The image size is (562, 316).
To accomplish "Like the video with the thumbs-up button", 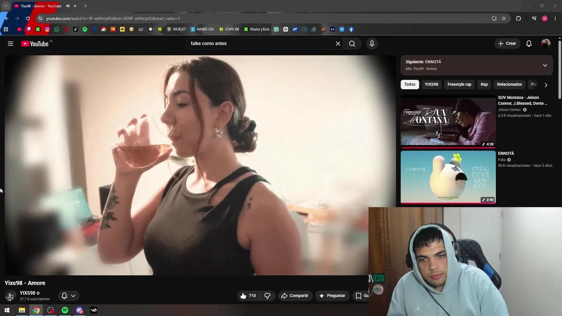I will pos(248,296).
